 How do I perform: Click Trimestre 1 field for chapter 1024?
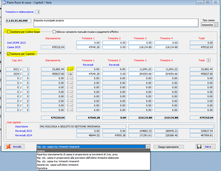88,74
